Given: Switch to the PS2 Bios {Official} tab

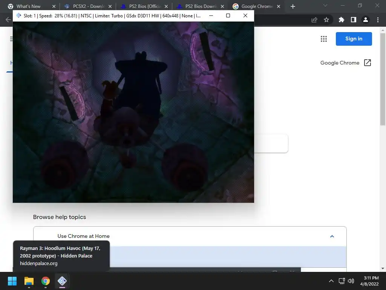Looking at the screenshot, I should click(145, 6).
